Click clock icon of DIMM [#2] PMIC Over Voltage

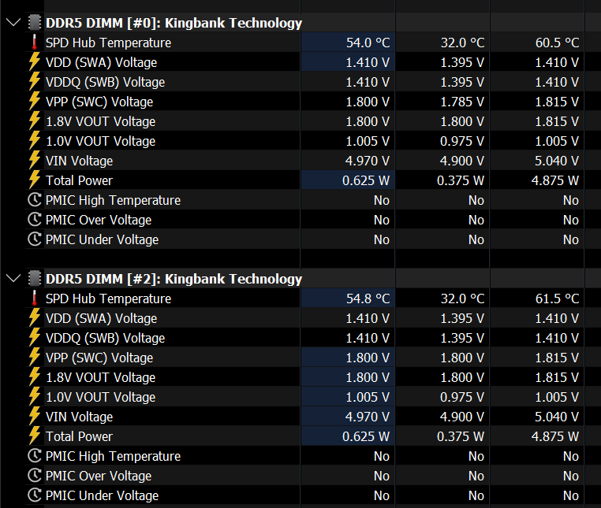[x=35, y=476]
